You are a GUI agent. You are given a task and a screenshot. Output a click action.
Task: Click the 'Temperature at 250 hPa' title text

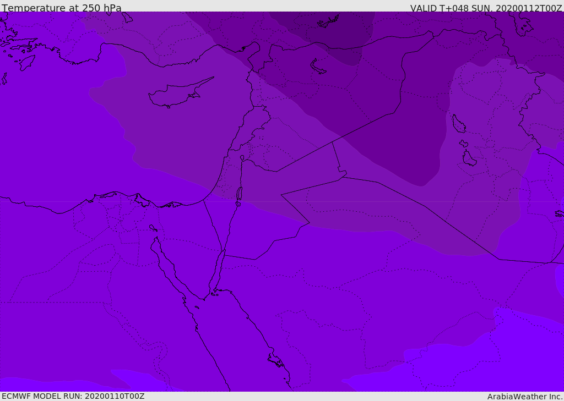point(62,8)
